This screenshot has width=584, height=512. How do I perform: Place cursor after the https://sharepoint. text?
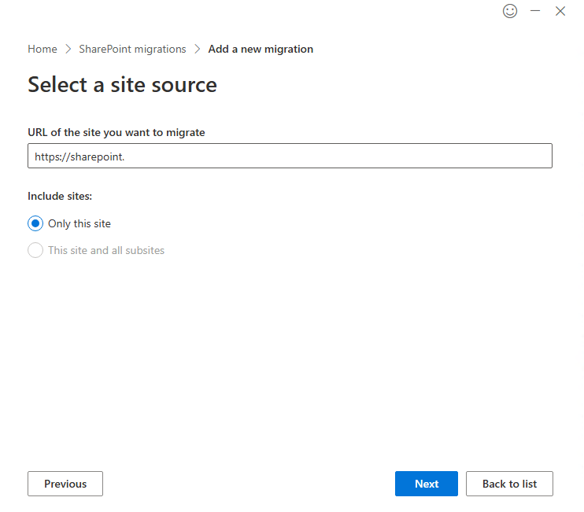click(126, 157)
